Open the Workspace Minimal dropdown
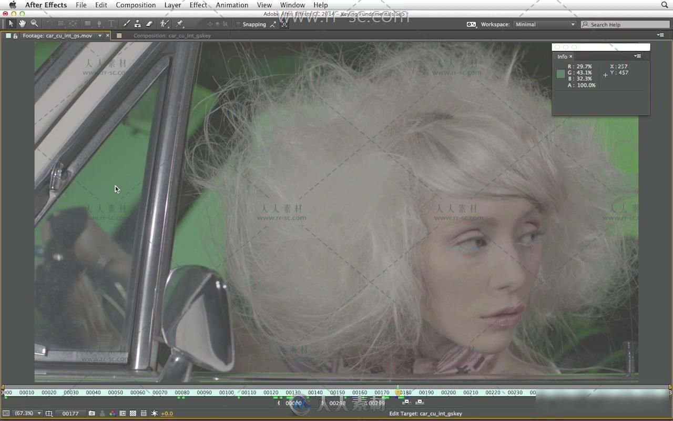The width and height of the screenshot is (673, 421). tap(545, 24)
